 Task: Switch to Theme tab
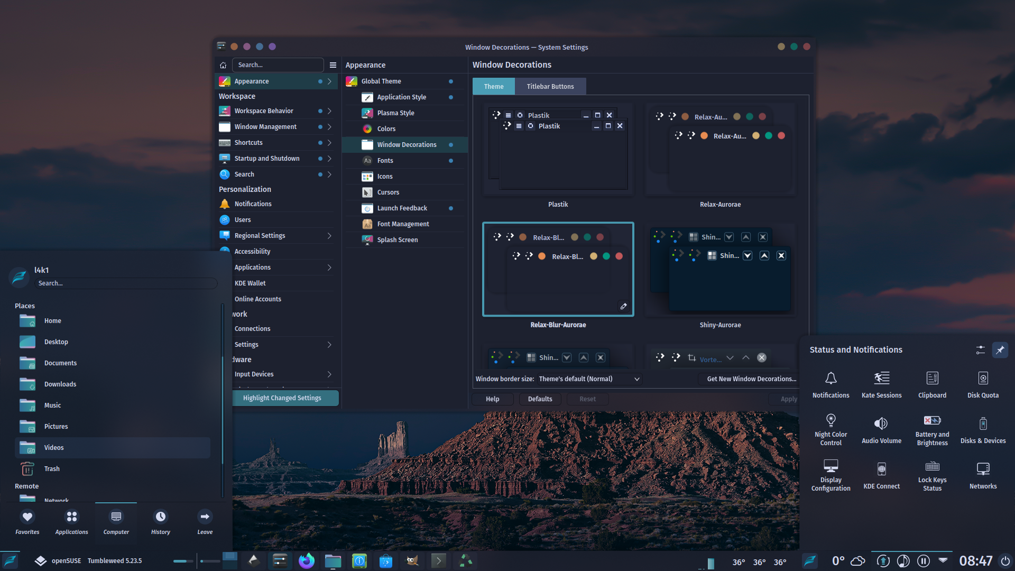pyautogui.click(x=493, y=87)
